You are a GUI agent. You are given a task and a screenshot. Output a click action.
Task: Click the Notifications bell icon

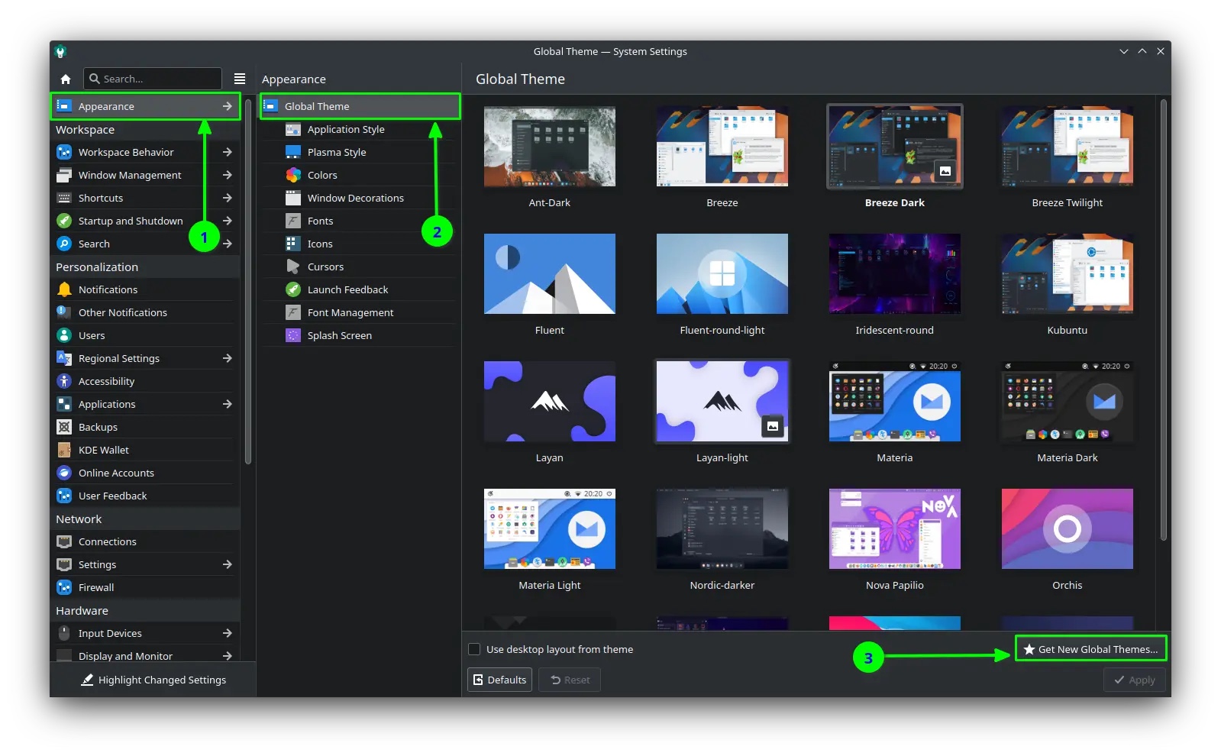coord(65,289)
